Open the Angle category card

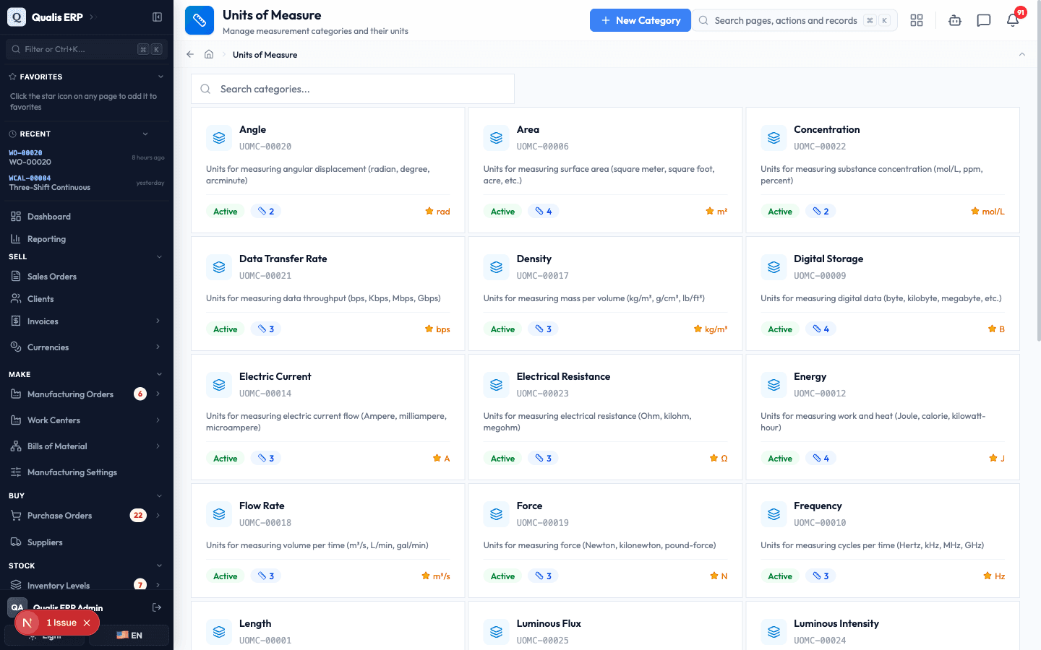point(327,170)
